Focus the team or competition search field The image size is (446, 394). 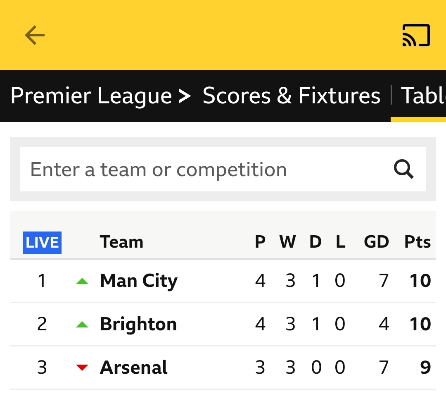tap(223, 169)
